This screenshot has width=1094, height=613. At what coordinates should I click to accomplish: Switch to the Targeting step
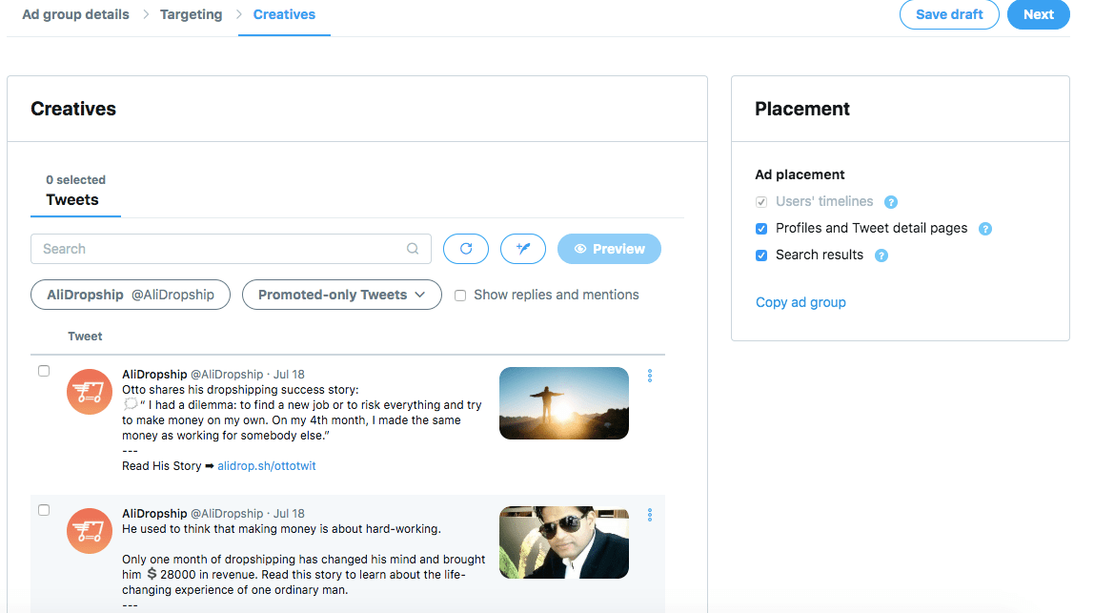pyautogui.click(x=191, y=14)
